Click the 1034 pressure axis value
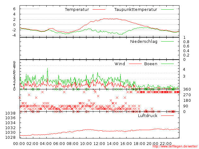This screenshot has width=199, height=149. click(x=10, y=123)
